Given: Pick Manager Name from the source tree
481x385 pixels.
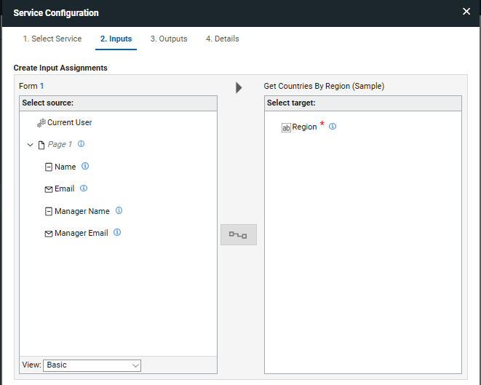Looking at the screenshot, I should coord(82,212).
